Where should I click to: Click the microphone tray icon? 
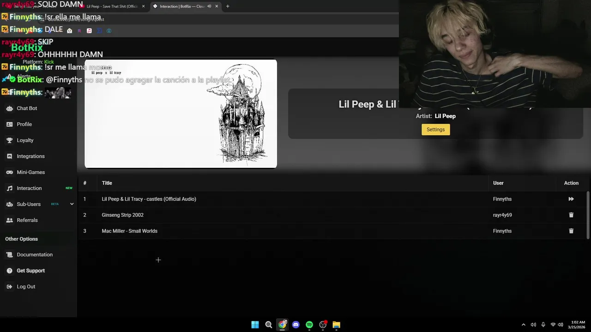543,325
